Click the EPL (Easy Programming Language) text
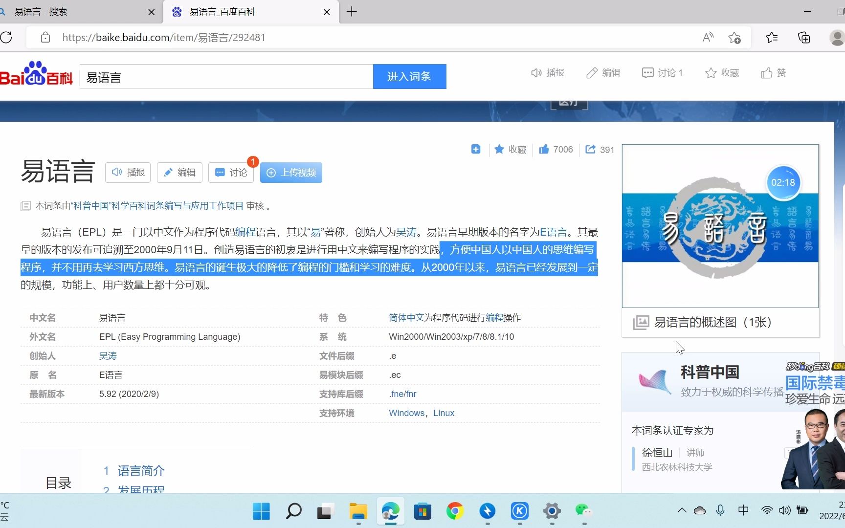The image size is (845, 528). 170,337
